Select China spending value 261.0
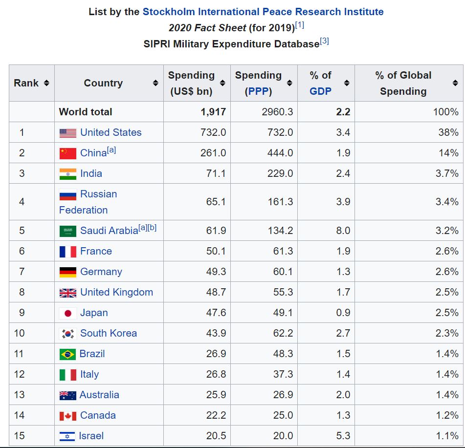Viewport: 465px width, 448px height. [213, 153]
